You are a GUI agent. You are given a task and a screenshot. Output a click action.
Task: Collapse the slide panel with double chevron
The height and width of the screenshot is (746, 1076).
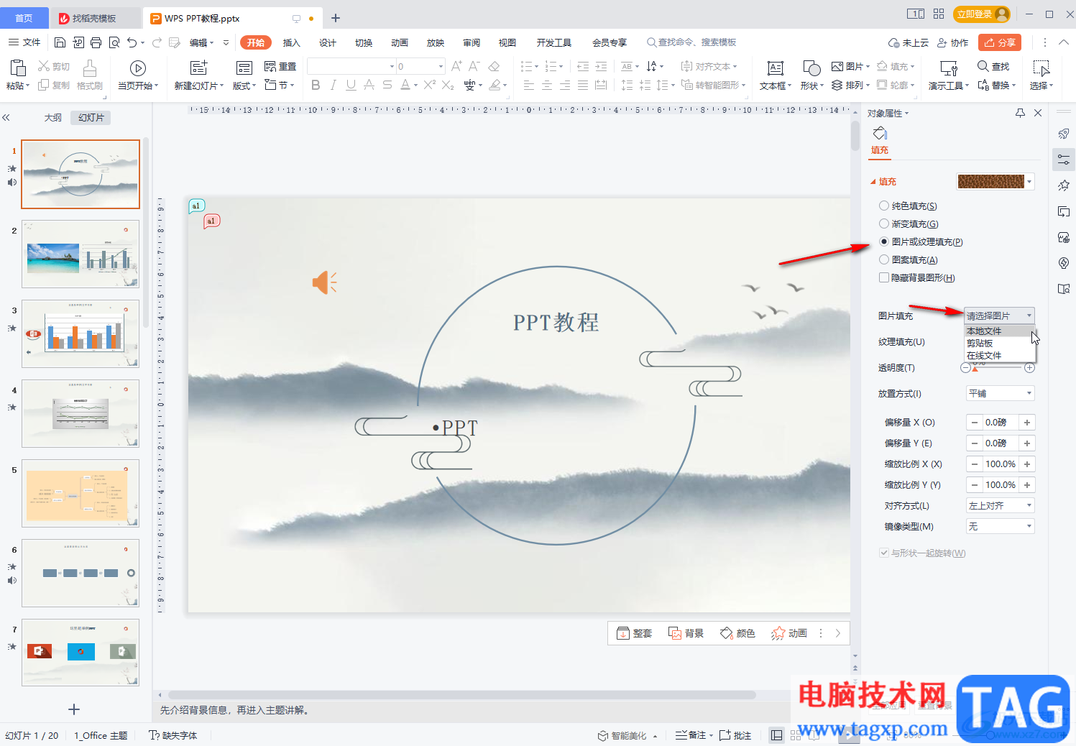(6, 117)
